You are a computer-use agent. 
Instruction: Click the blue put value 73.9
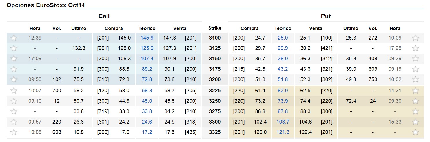[x=283, y=101]
